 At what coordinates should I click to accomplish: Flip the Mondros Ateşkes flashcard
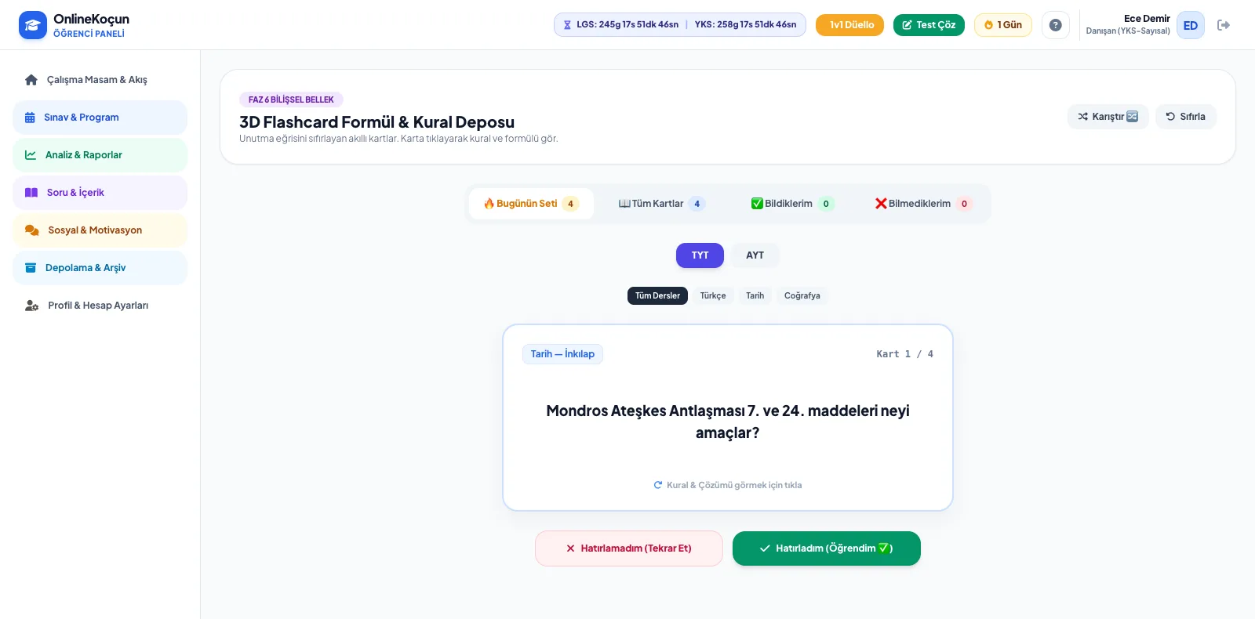728,418
